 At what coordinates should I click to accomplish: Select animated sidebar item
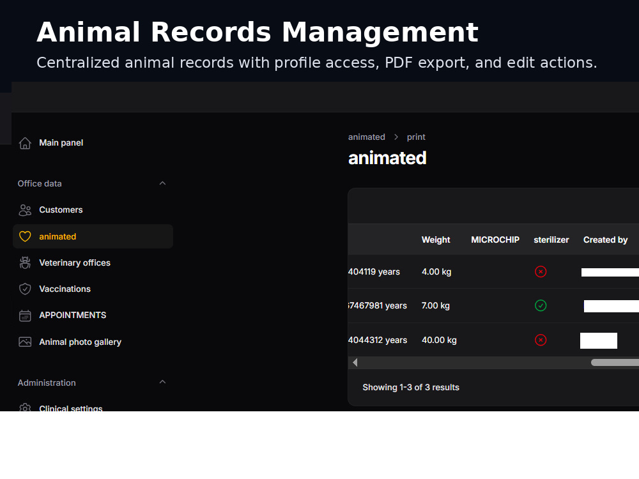(93, 237)
